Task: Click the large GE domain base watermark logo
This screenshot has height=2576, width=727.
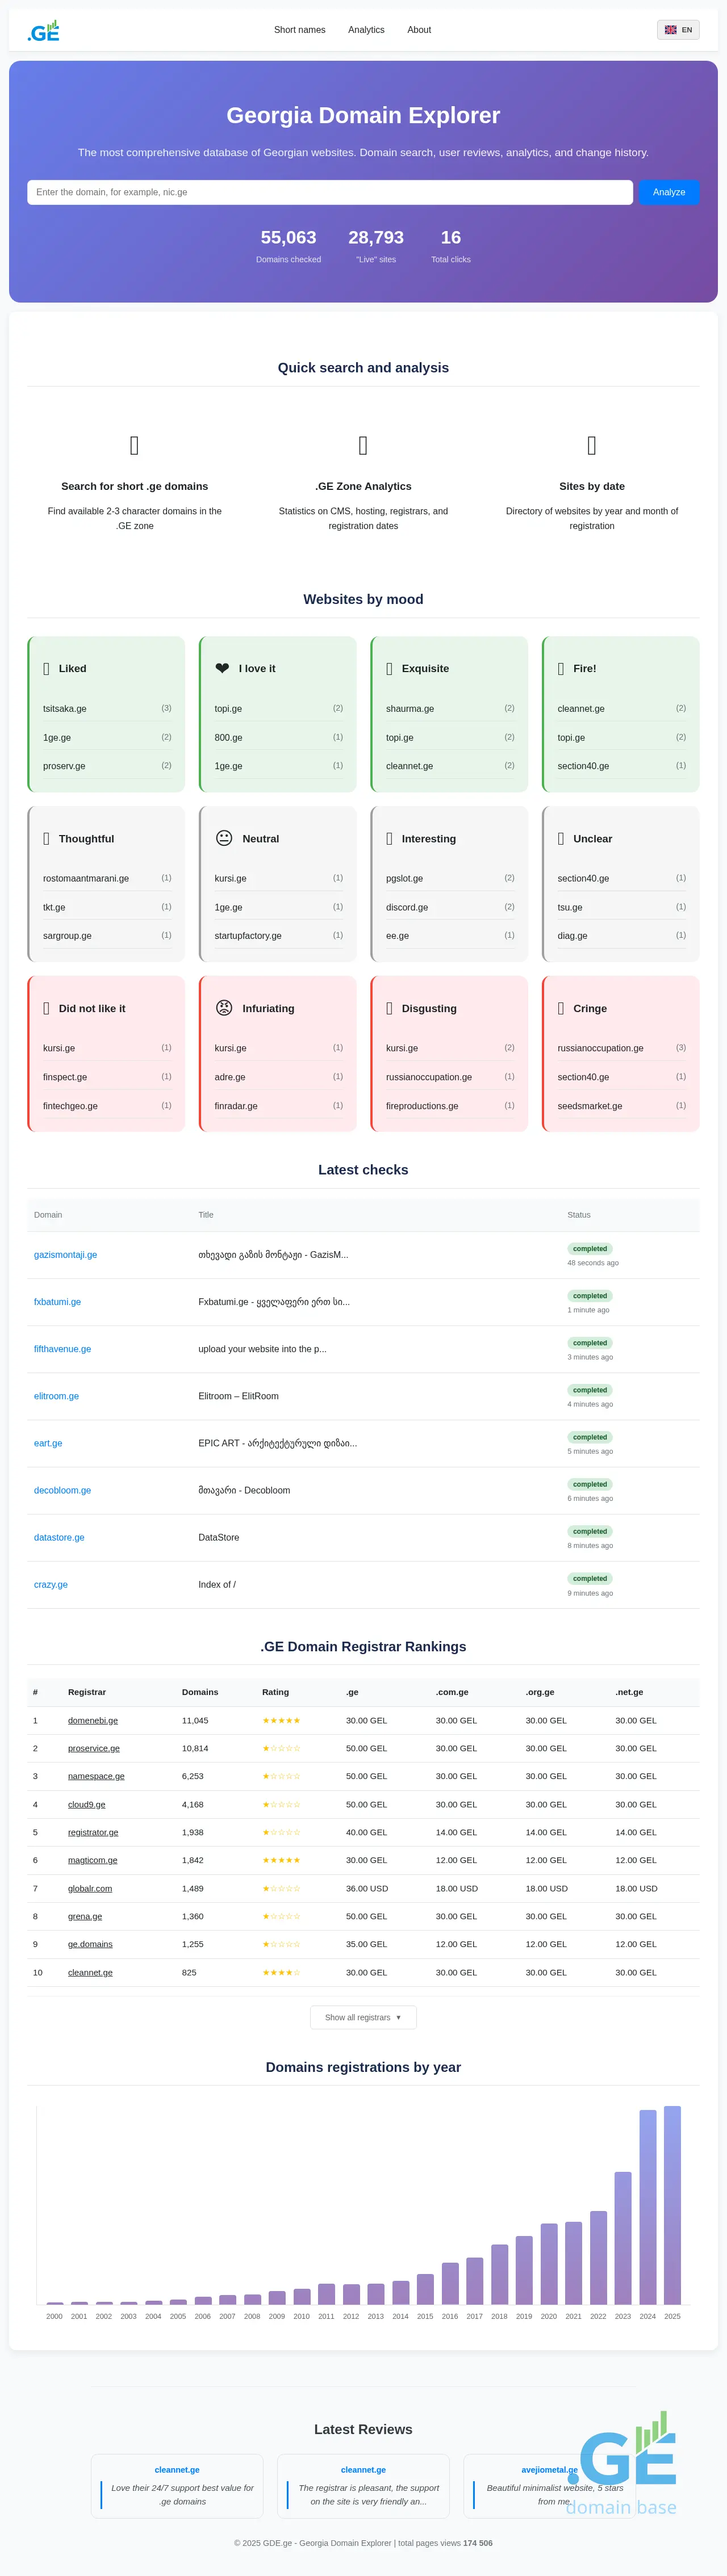Action: pos(625,2465)
